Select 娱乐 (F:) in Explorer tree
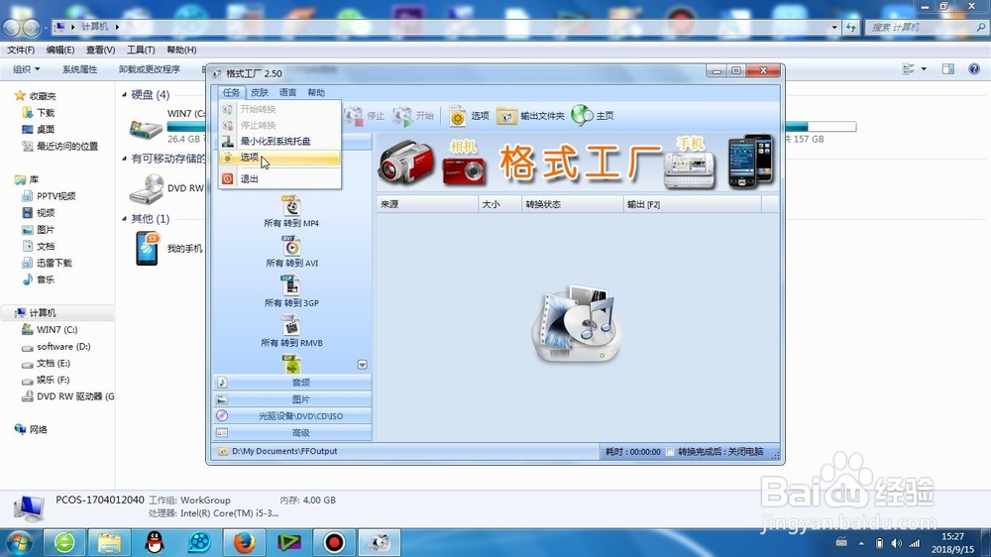Screen dimensions: 991x557 pyautogui.click(x=47, y=380)
